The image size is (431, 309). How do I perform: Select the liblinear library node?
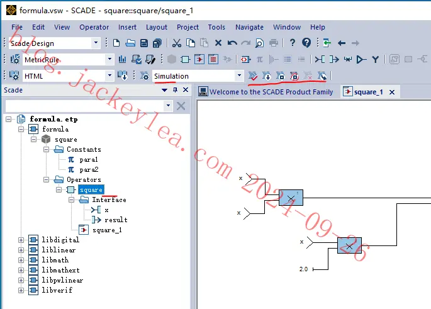59,250
